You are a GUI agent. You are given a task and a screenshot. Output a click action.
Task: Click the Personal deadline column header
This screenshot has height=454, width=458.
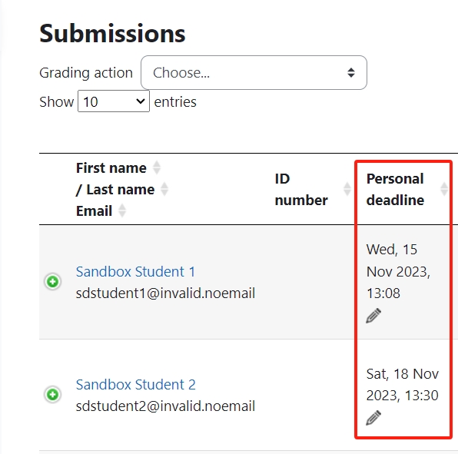coord(395,190)
